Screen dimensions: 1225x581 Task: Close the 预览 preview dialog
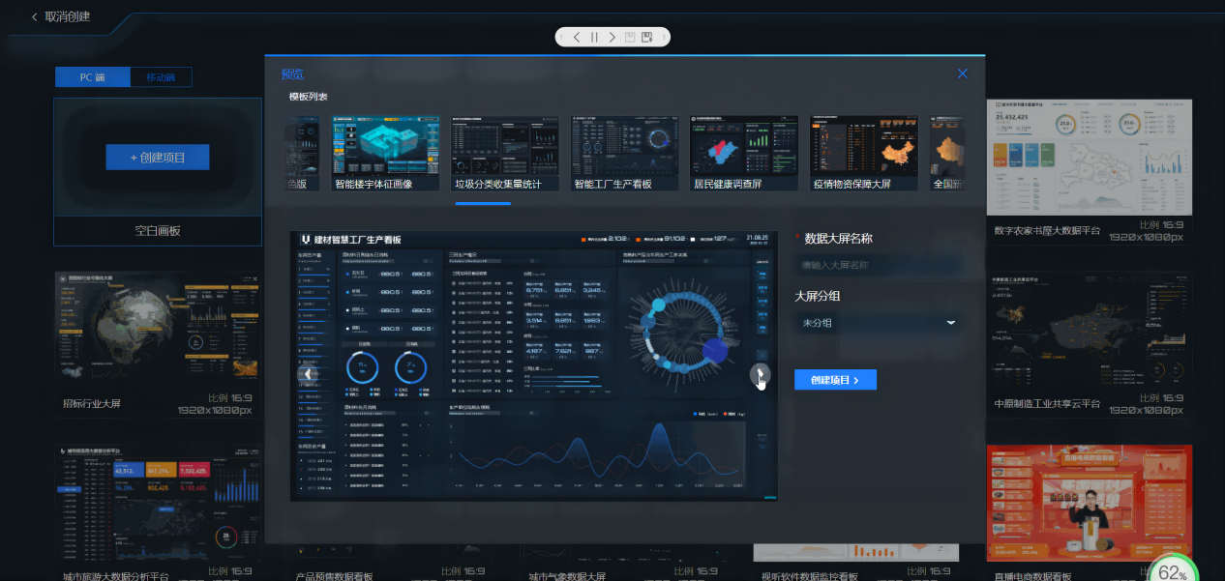tap(962, 73)
